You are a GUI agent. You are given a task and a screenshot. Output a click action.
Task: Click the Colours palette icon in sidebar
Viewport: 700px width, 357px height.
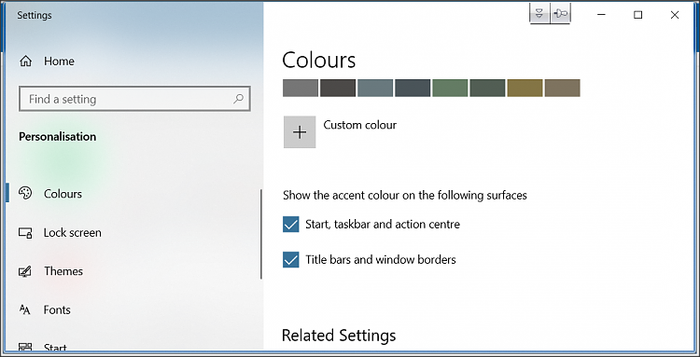click(x=25, y=193)
